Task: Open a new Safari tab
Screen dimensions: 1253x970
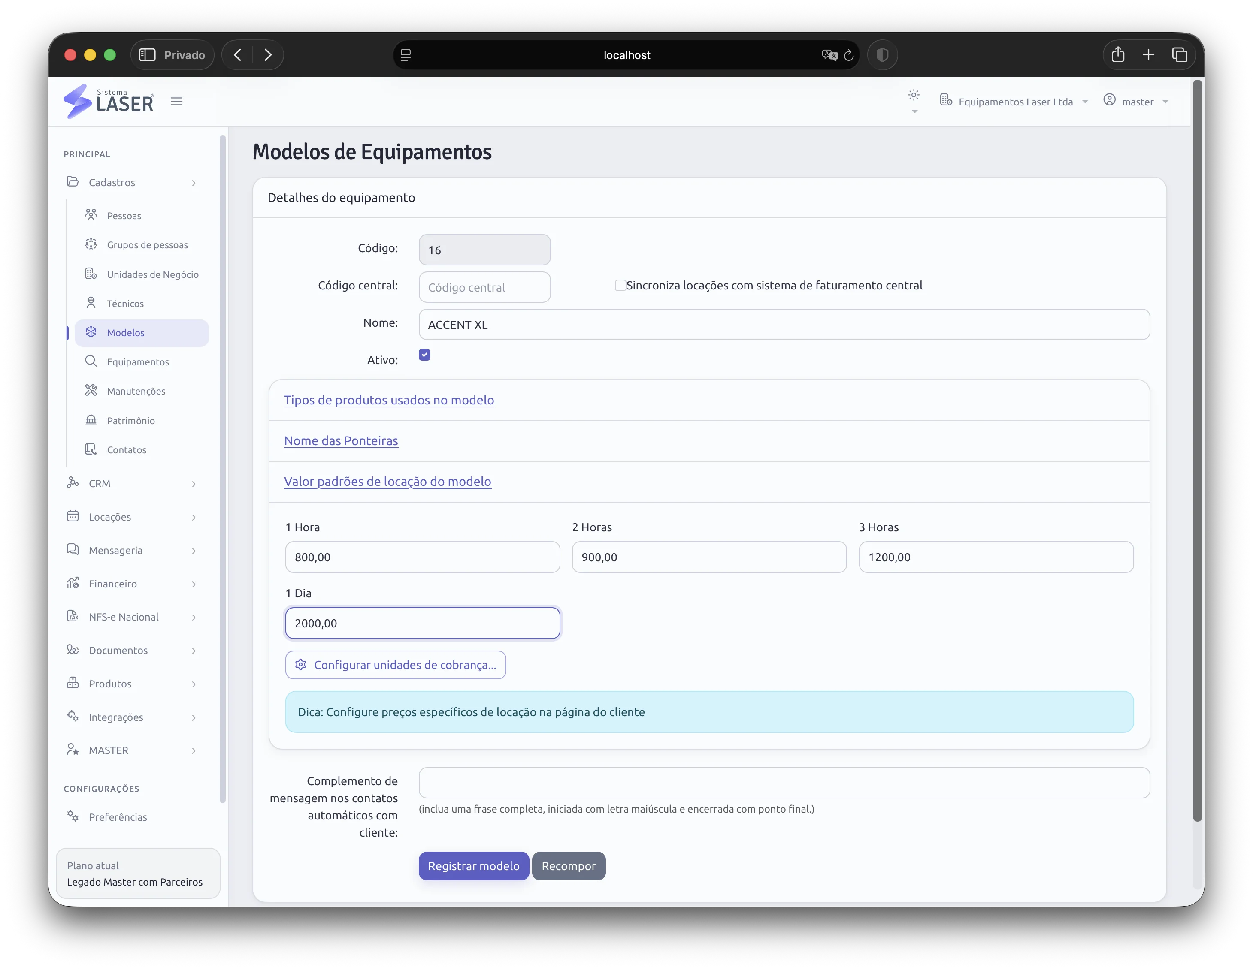Action: [1148, 55]
